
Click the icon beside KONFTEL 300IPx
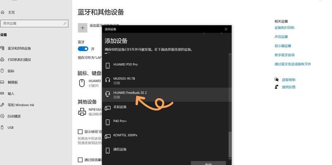pyautogui.click(x=108, y=136)
